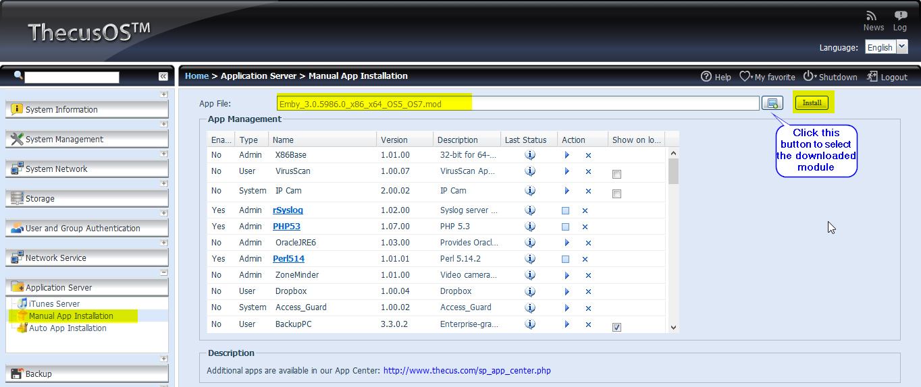Show last status info for VirusScan
Image resolution: width=921 pixels, height=387 pixels.
click(x=530, y=171)
